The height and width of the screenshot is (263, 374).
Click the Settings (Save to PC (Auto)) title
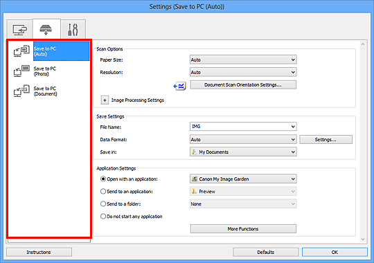point(187,6)
